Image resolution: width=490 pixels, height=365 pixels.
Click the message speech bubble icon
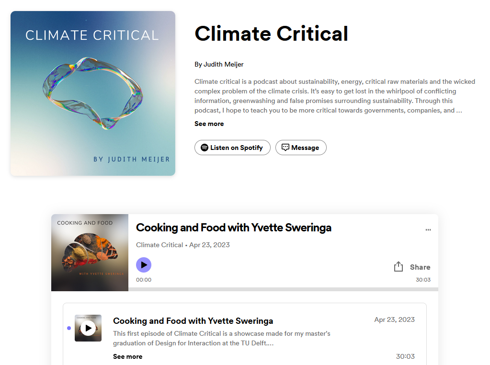coord(285,148)
